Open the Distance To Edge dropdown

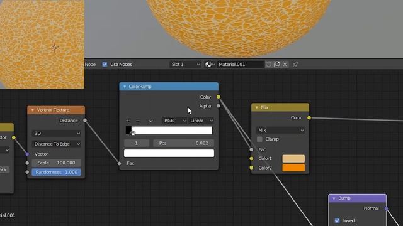click(x=56, y=144)
